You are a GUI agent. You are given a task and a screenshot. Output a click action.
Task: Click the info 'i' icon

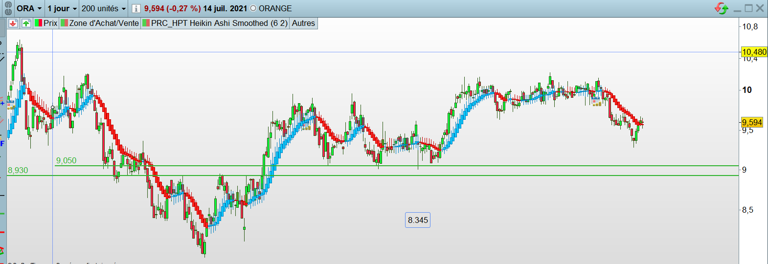coord(136,8)
